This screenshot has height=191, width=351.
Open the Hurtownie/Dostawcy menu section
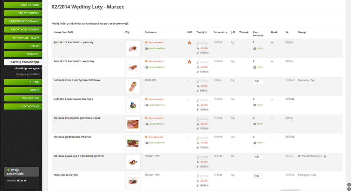(23, 21)
